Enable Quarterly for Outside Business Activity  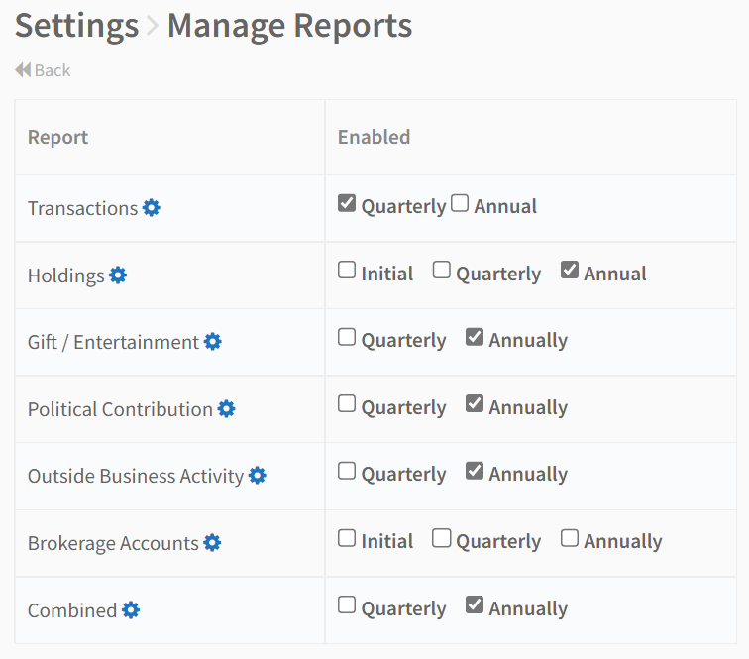pyautogui.click(x=347, y=471)
